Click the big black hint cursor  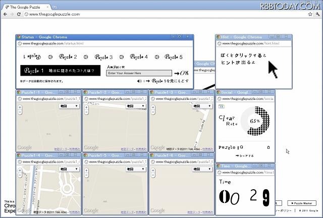273,70
